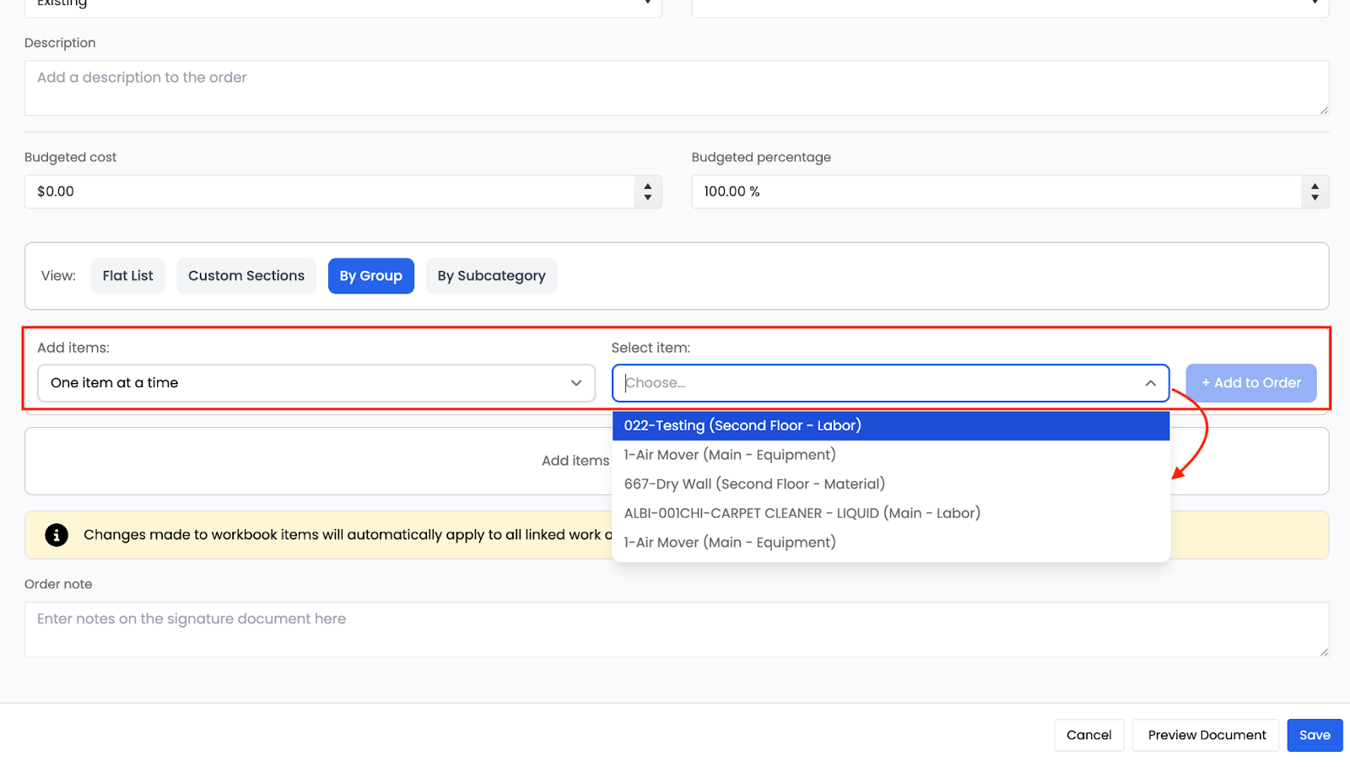Click the Save button
The image size is (1350, 767).
click(1314, 735)
